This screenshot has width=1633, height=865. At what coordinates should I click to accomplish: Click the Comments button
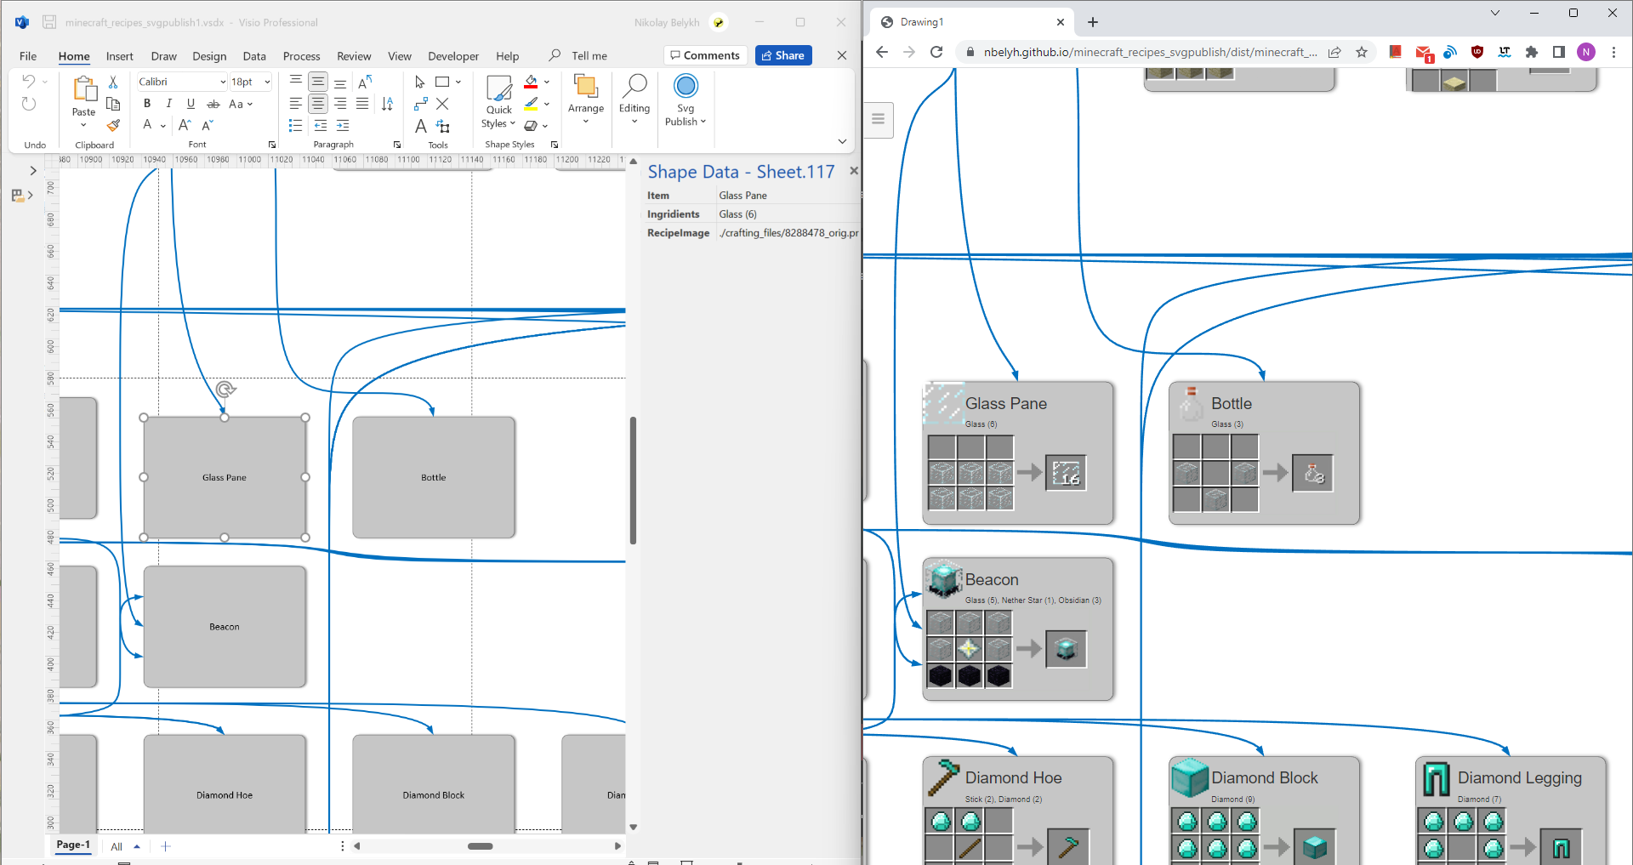705,55
